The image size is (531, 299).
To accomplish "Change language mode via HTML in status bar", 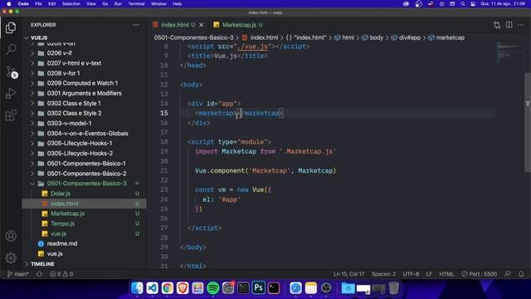I will (446, 274).
